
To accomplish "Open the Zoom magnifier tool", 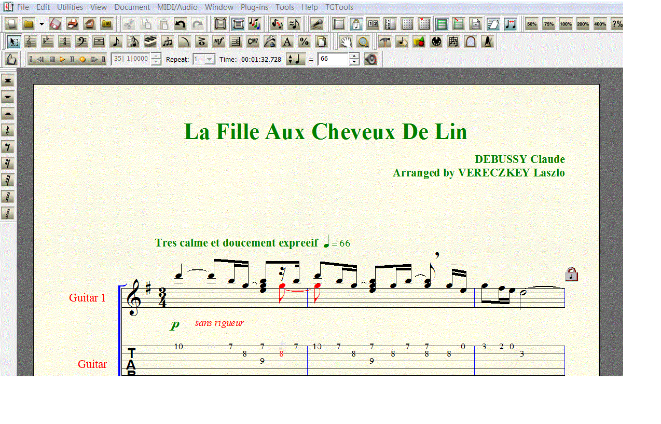I will pos(363,42).
